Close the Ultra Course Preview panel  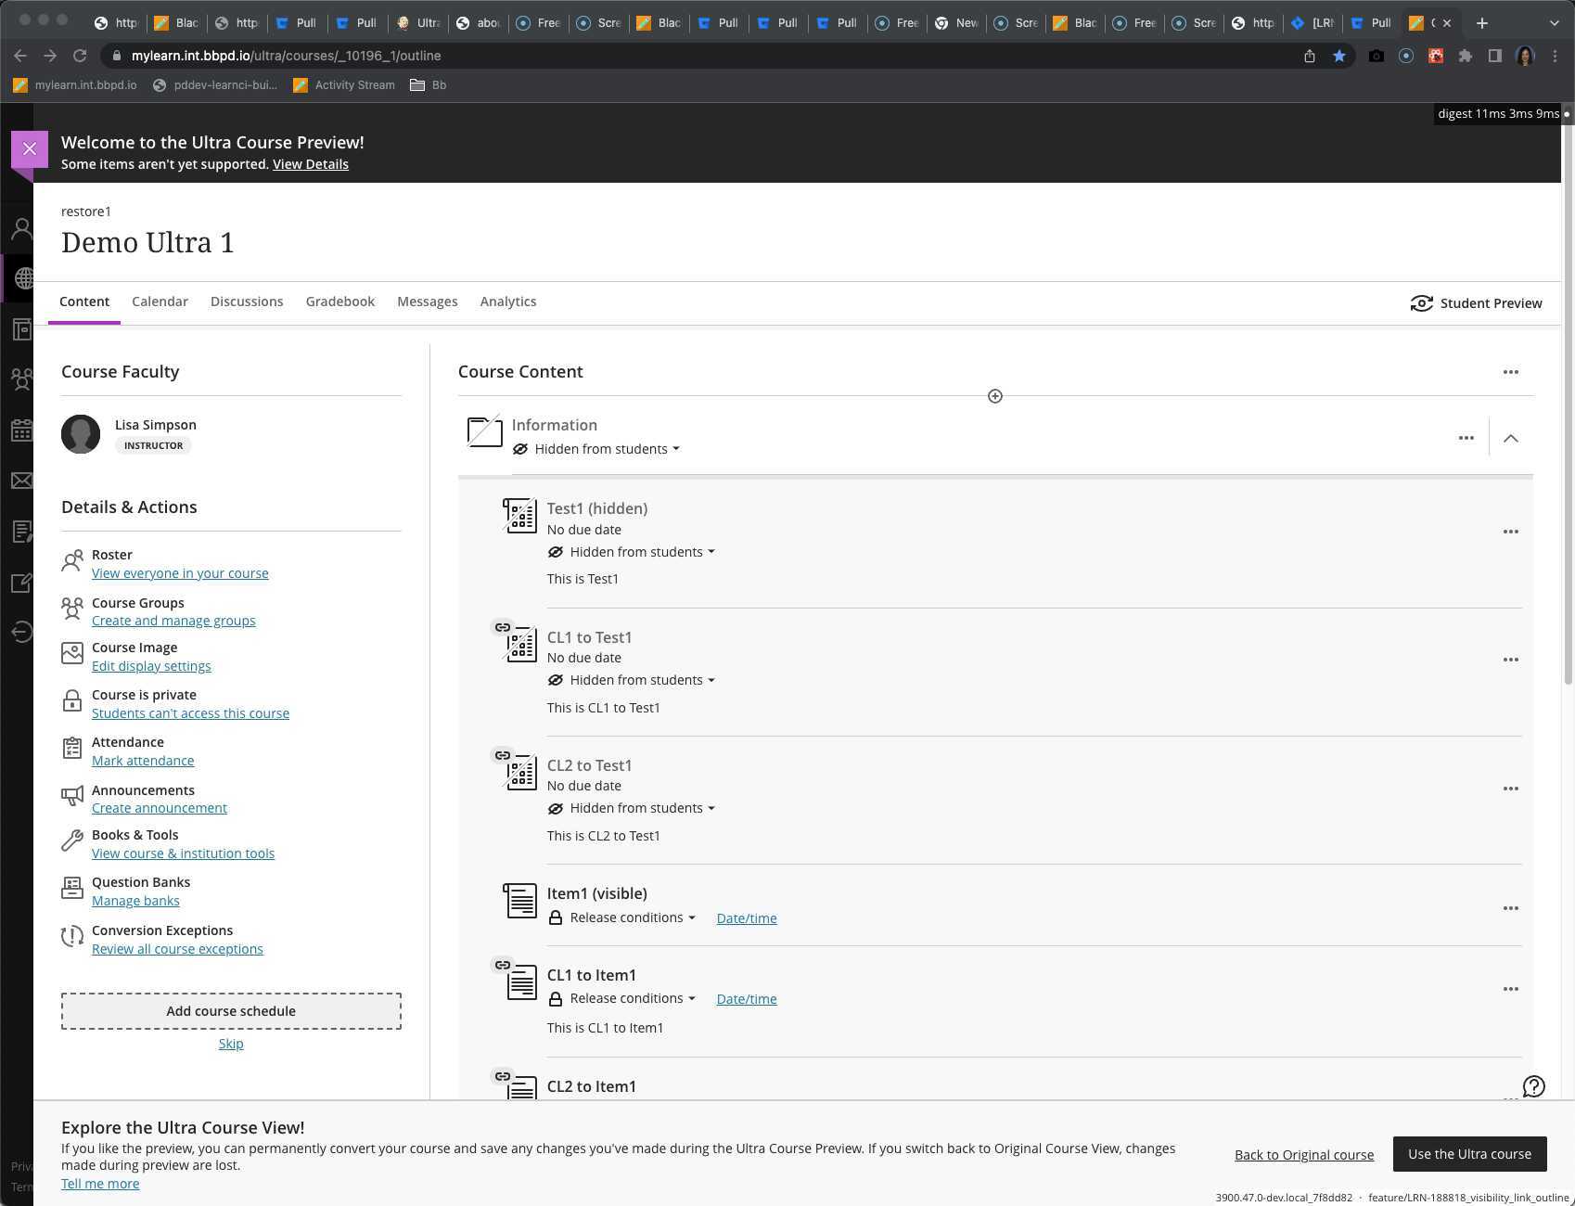tap(30, 148)
